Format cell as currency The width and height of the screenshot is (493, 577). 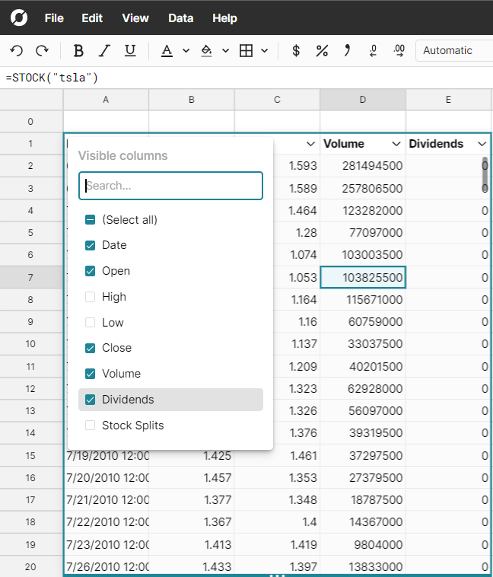pos(296,50)
